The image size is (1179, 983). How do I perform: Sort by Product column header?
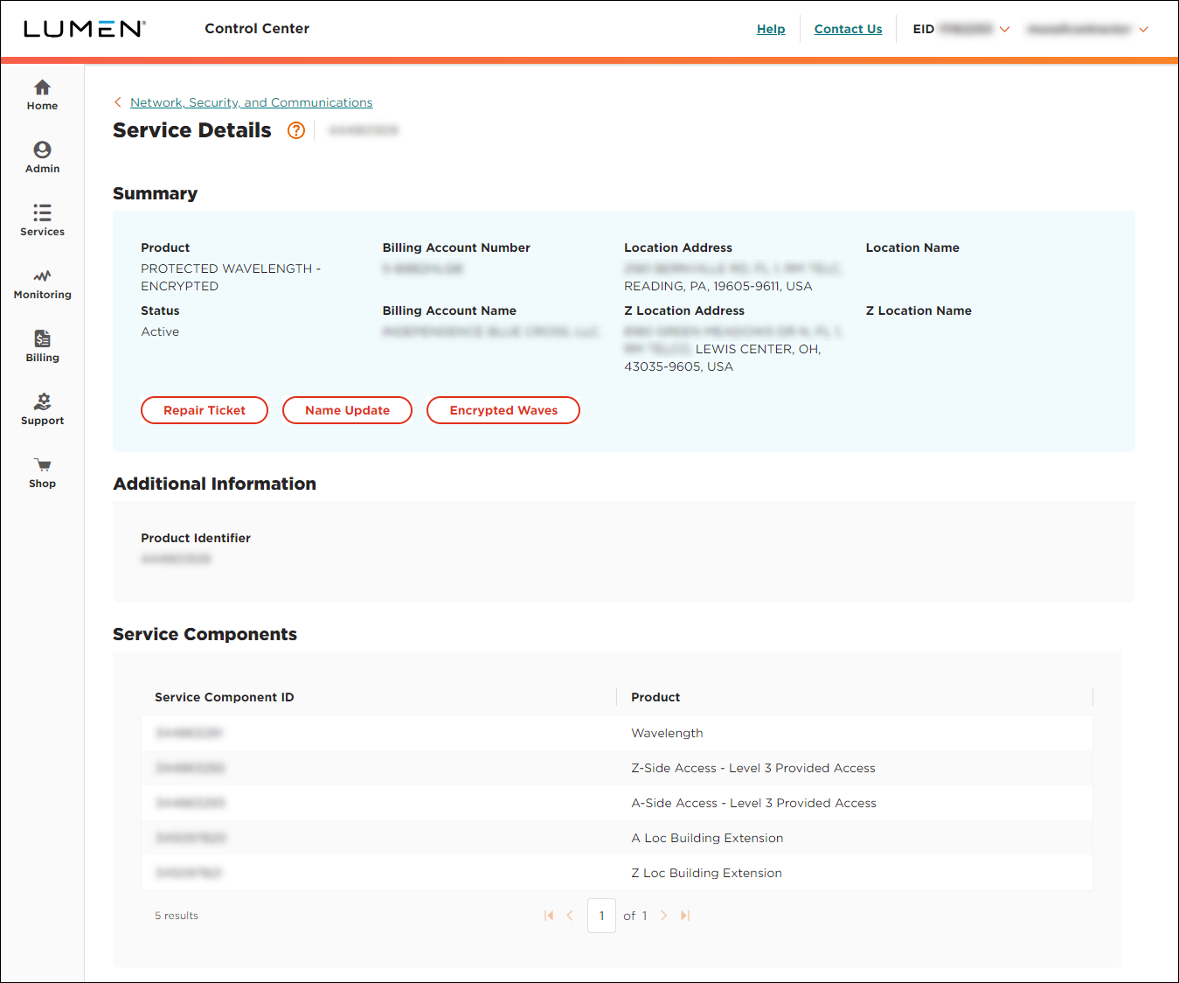point(655,697)
